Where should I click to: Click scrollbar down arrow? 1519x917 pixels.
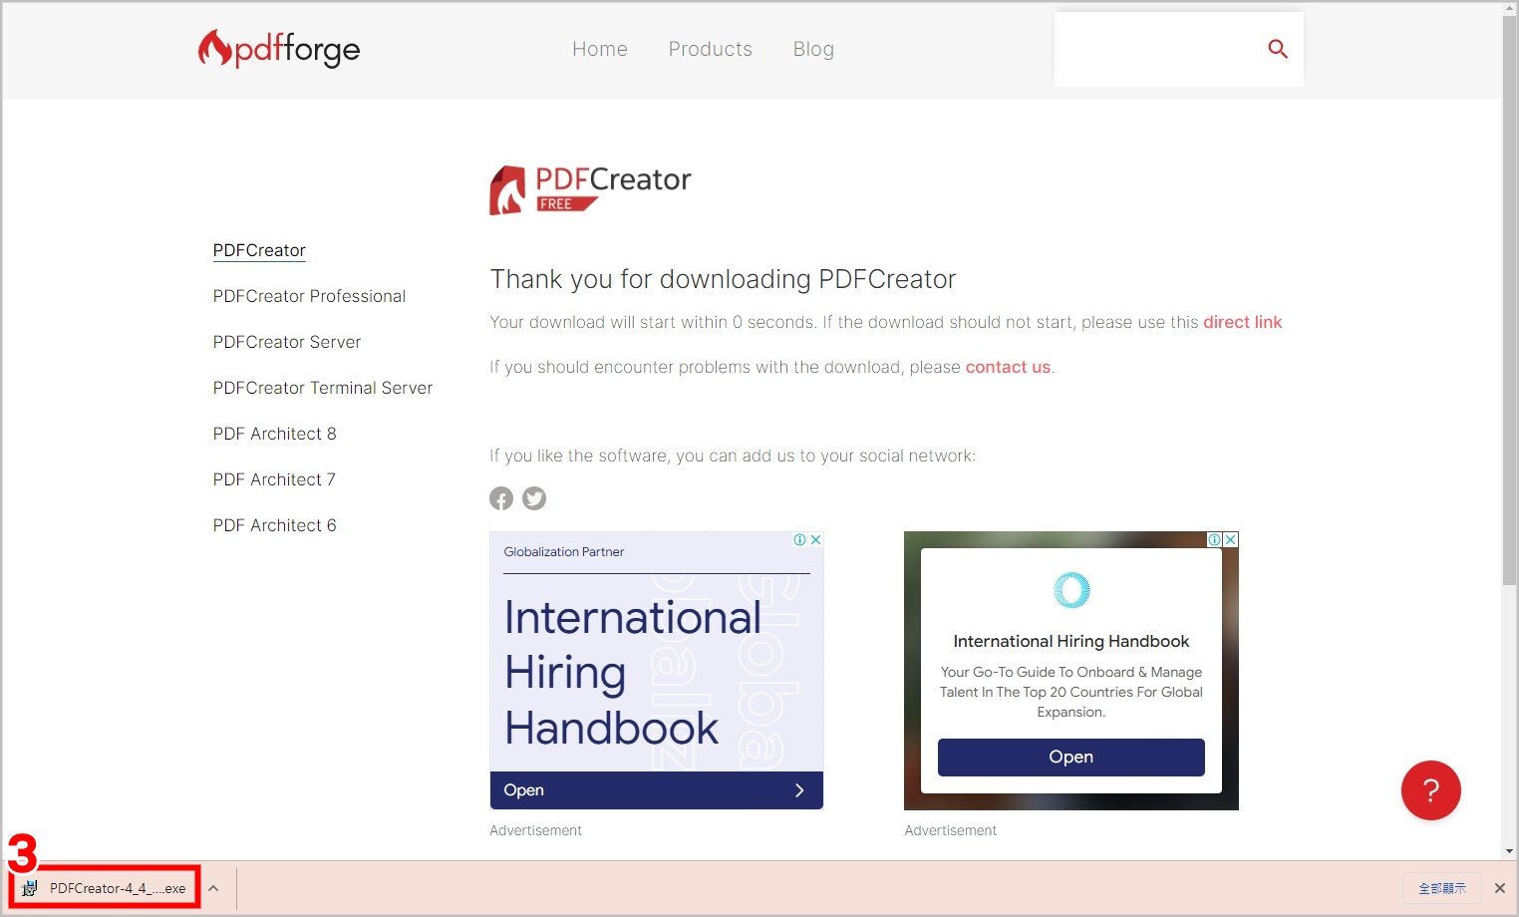pos(1510,851)
